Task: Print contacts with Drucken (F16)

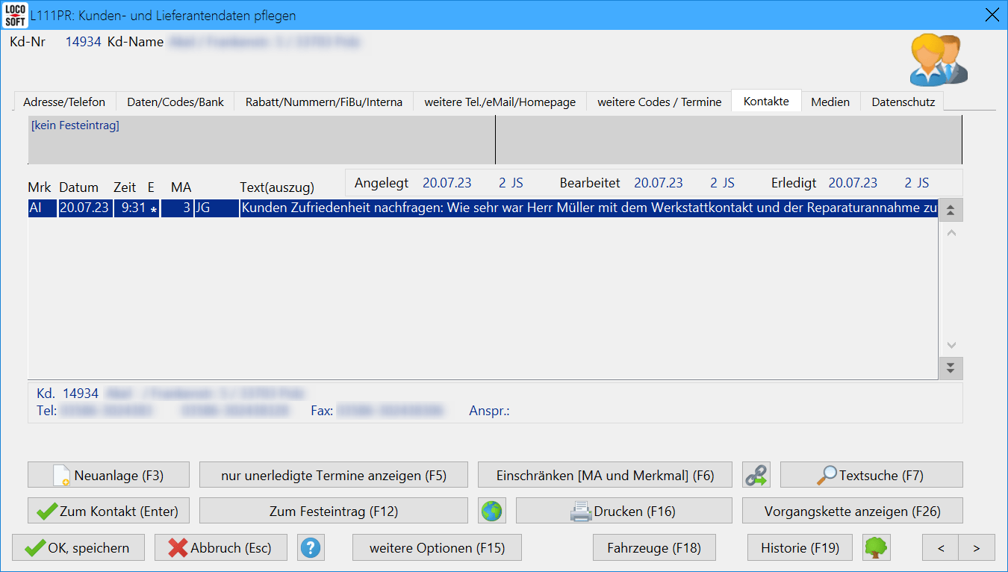Action: pyautogui.click(x=623, y=512)
